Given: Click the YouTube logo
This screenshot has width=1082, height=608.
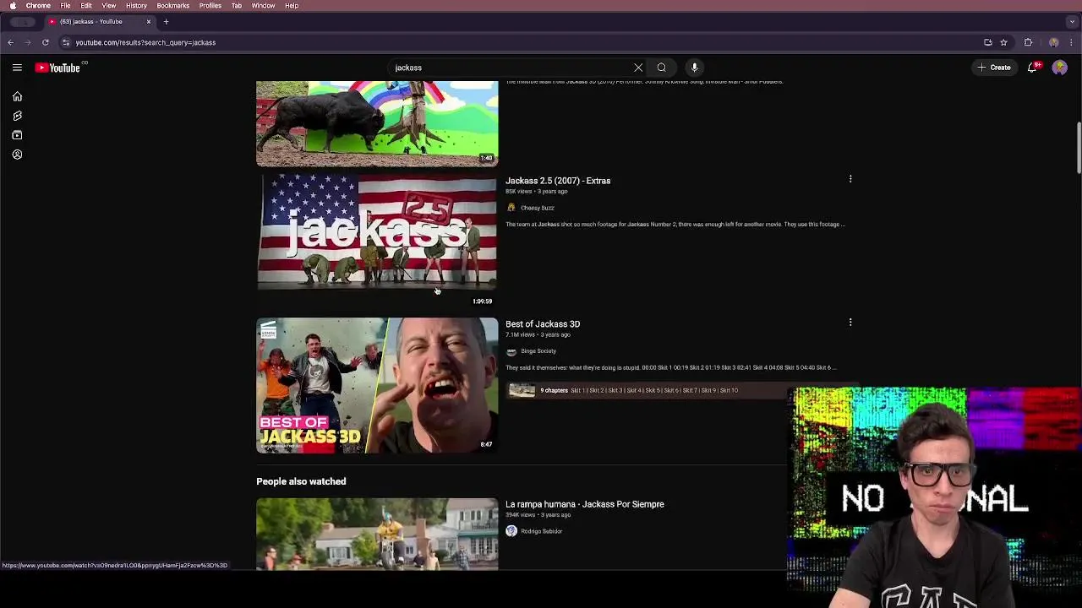Looking at the screenshot, I should (57, 68).
